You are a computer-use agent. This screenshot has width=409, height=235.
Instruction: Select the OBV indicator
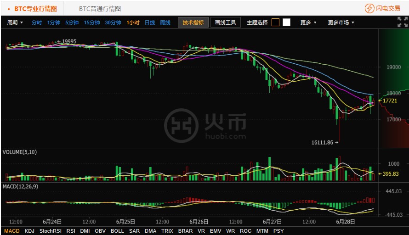[100, 231]
